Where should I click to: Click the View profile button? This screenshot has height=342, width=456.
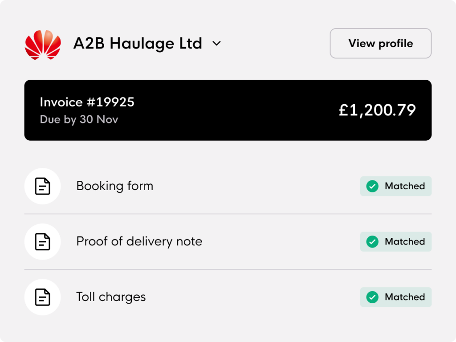pyautogui.click(x=381, y=43)
